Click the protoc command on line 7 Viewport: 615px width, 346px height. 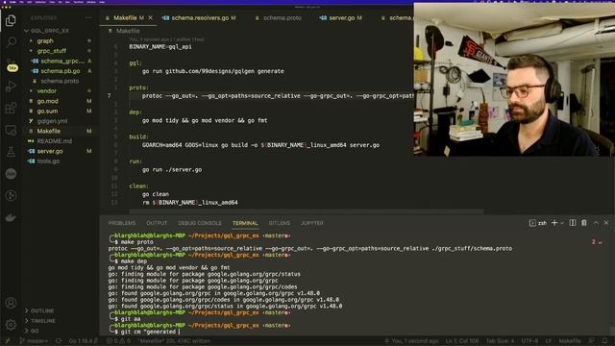(x=278, y=96)
